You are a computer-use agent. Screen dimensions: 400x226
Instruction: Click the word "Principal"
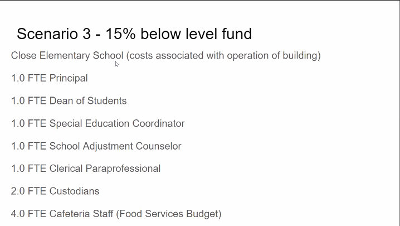click(69, 78)
